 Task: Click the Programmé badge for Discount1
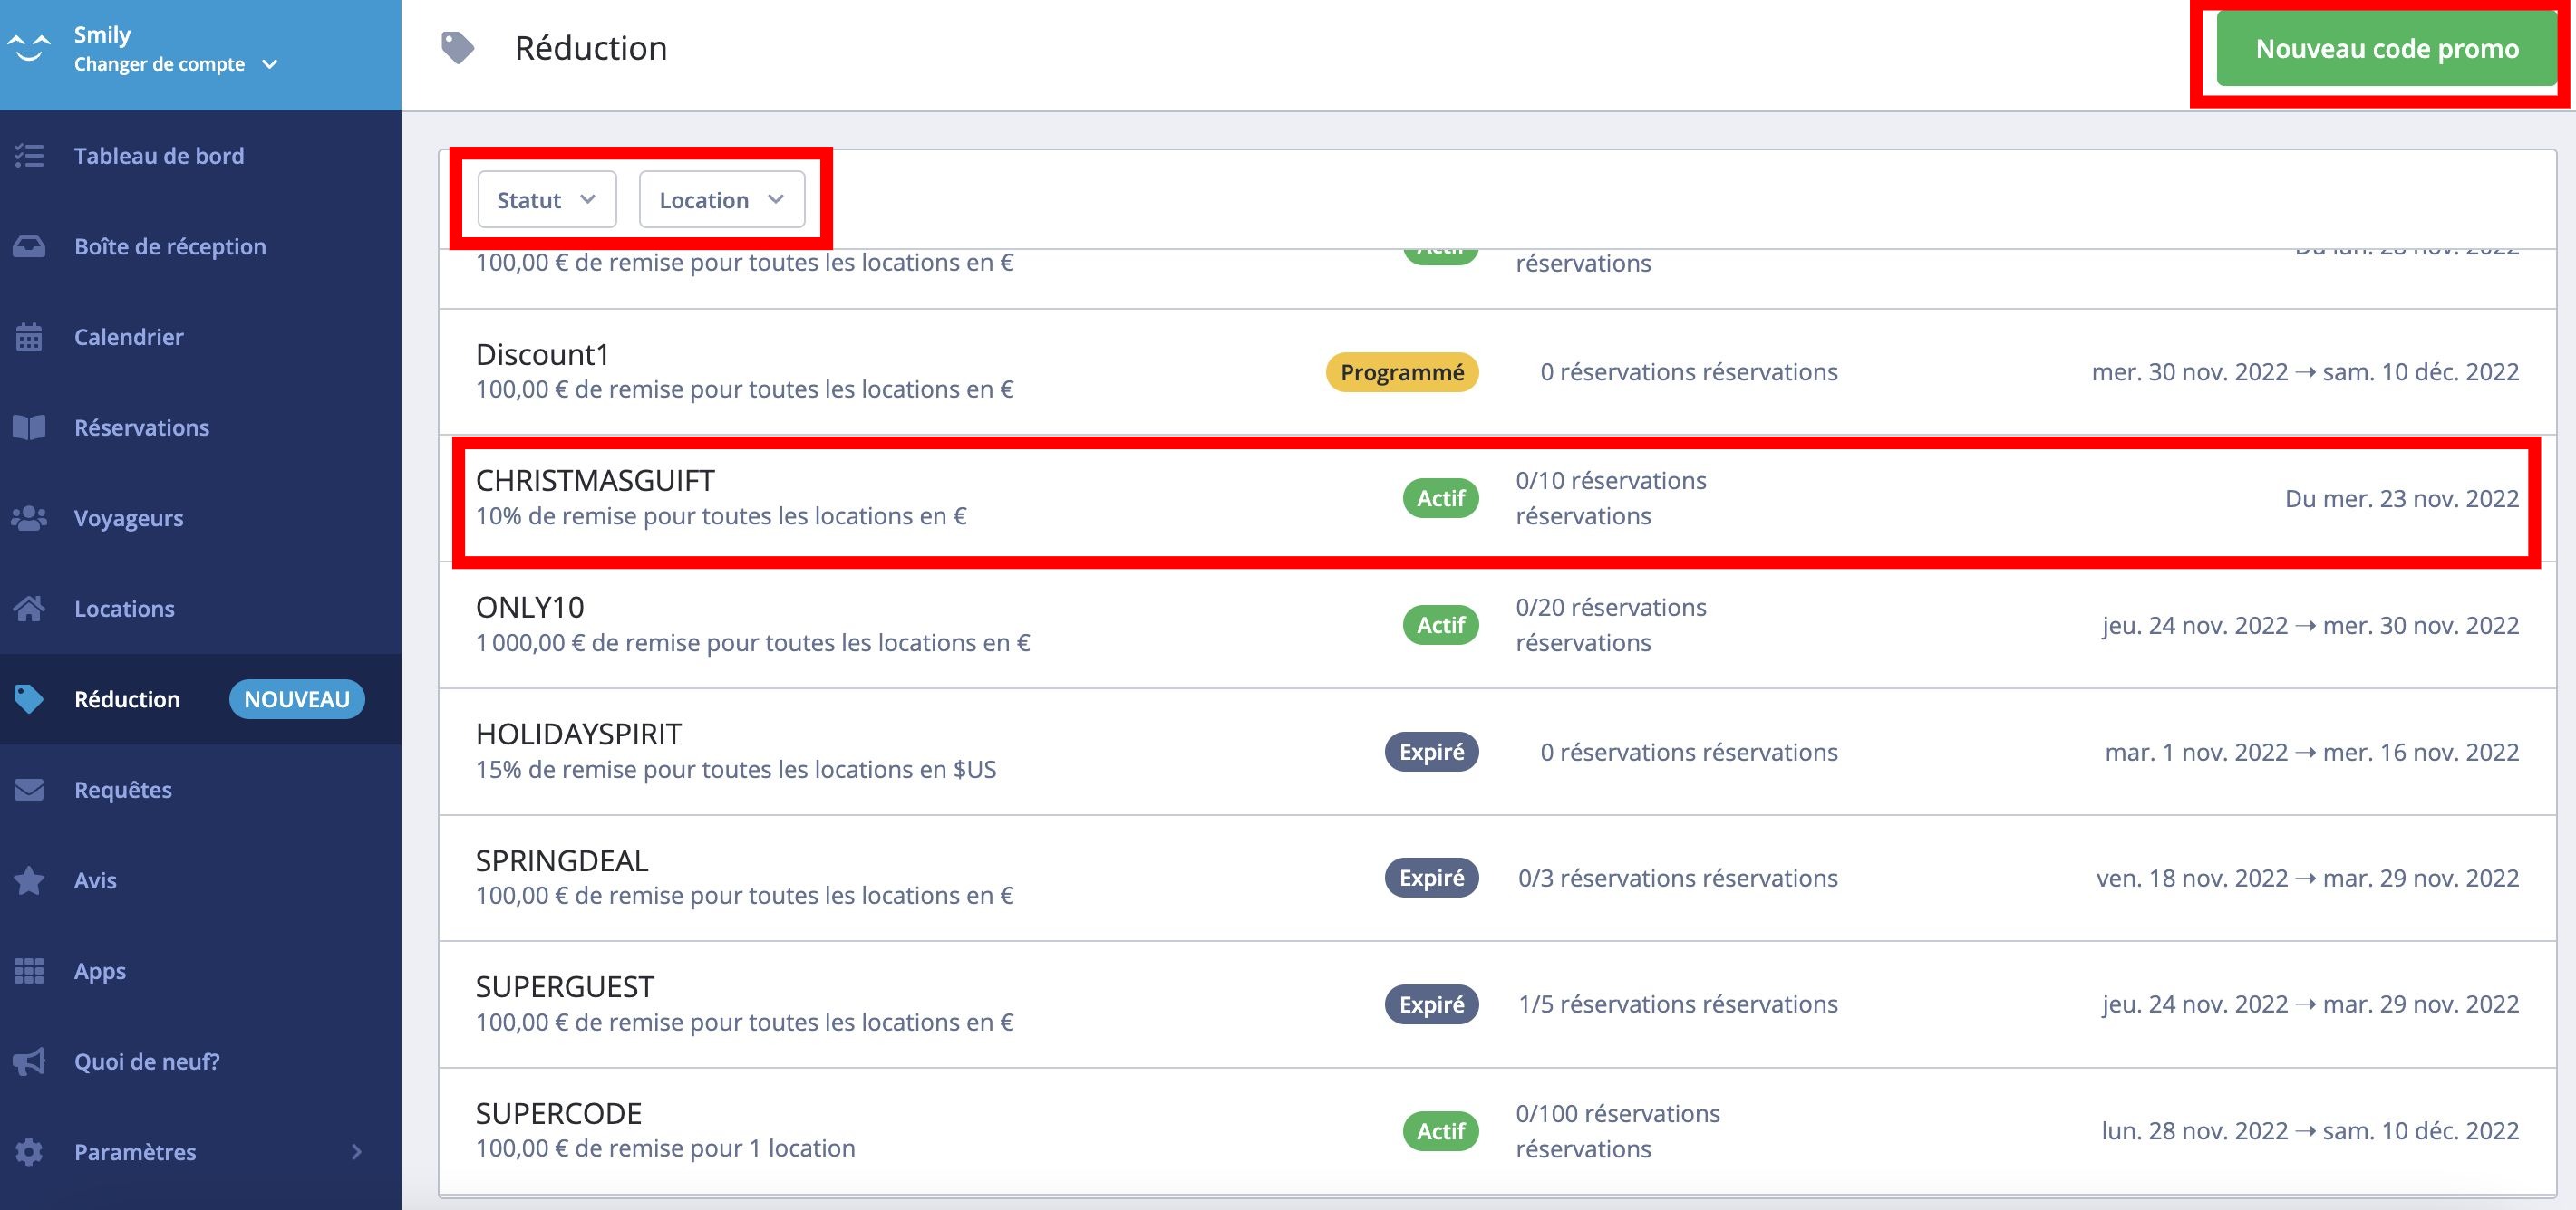tap(1401, 373)
